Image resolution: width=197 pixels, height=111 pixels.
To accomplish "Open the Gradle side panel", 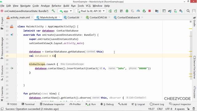I will (195, 22).
